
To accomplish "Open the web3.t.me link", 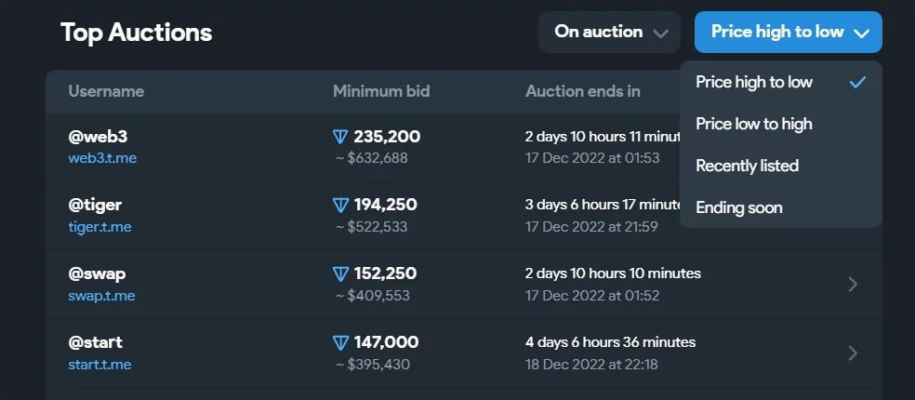I will 102,158.
